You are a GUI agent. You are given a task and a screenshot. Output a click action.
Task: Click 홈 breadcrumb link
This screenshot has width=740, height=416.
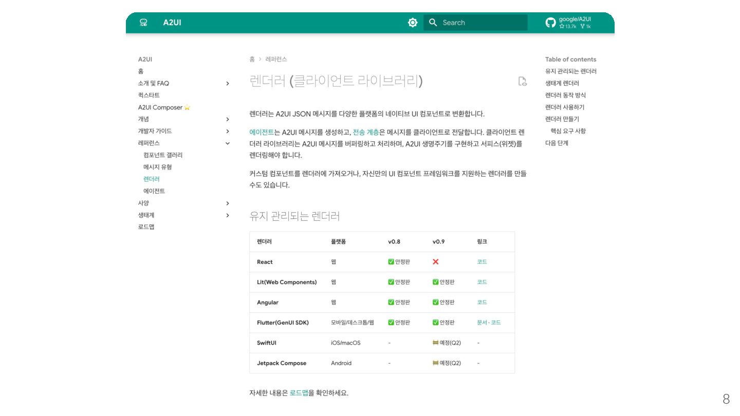coord(252,59)
